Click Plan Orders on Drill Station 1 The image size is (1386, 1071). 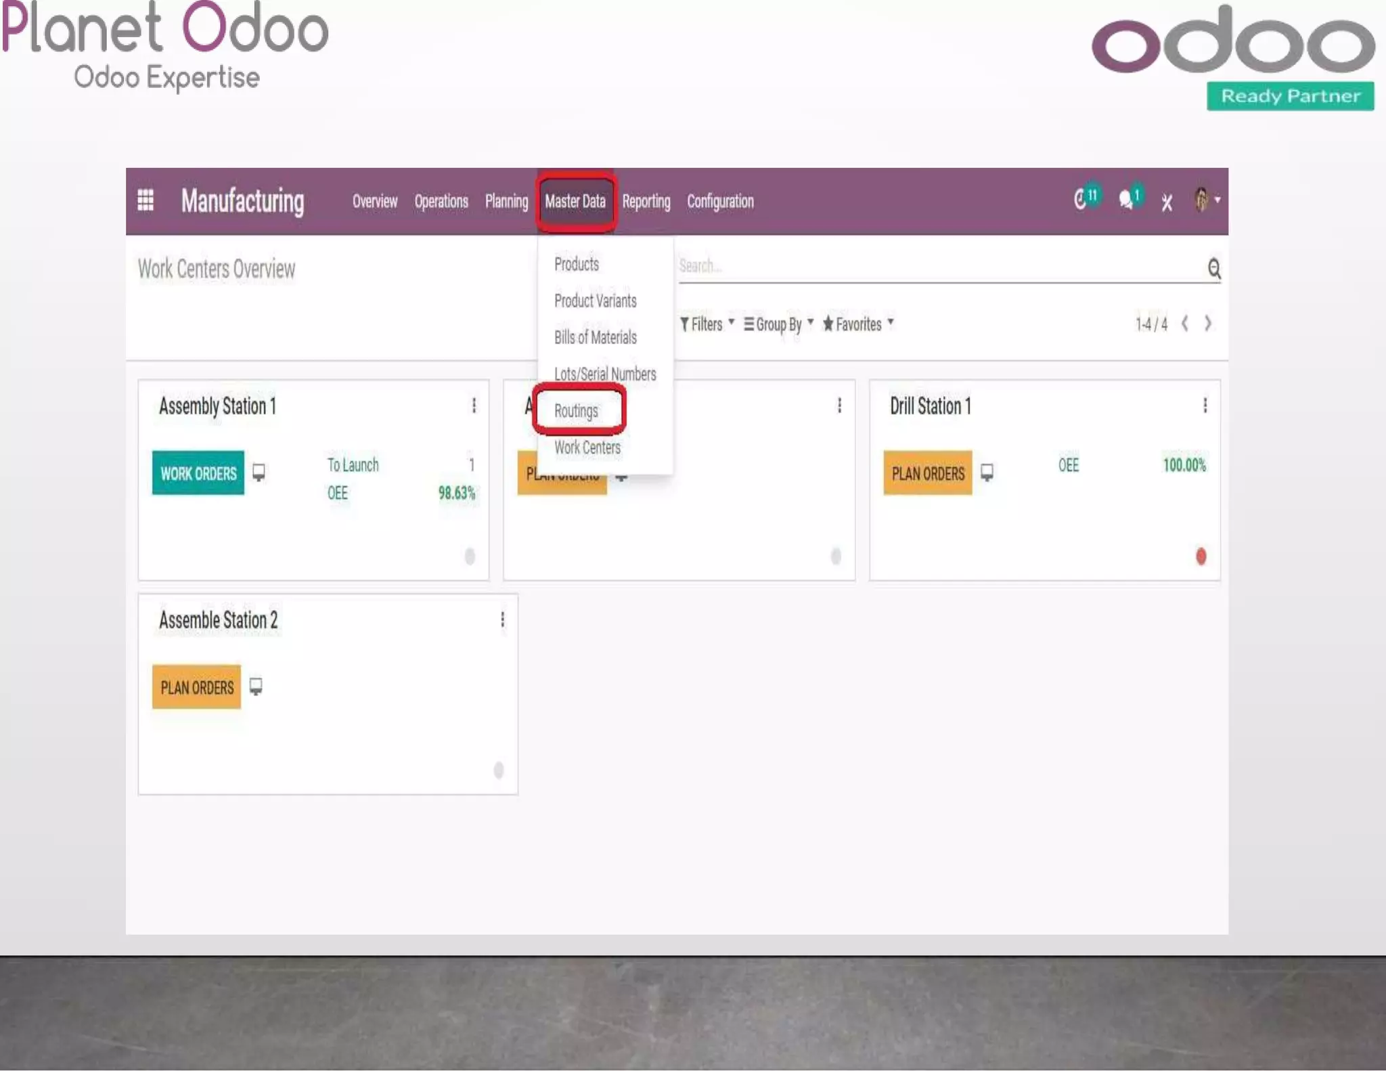[x=927, y=473]
